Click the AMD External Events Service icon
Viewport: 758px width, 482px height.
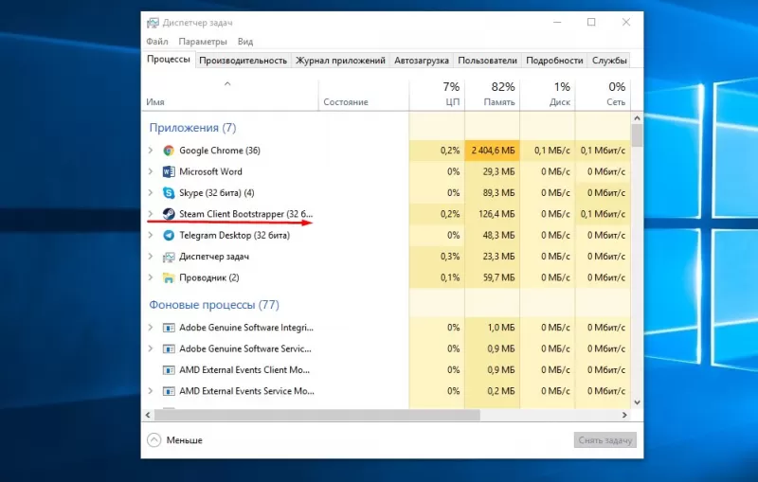(x=169, y=391)
